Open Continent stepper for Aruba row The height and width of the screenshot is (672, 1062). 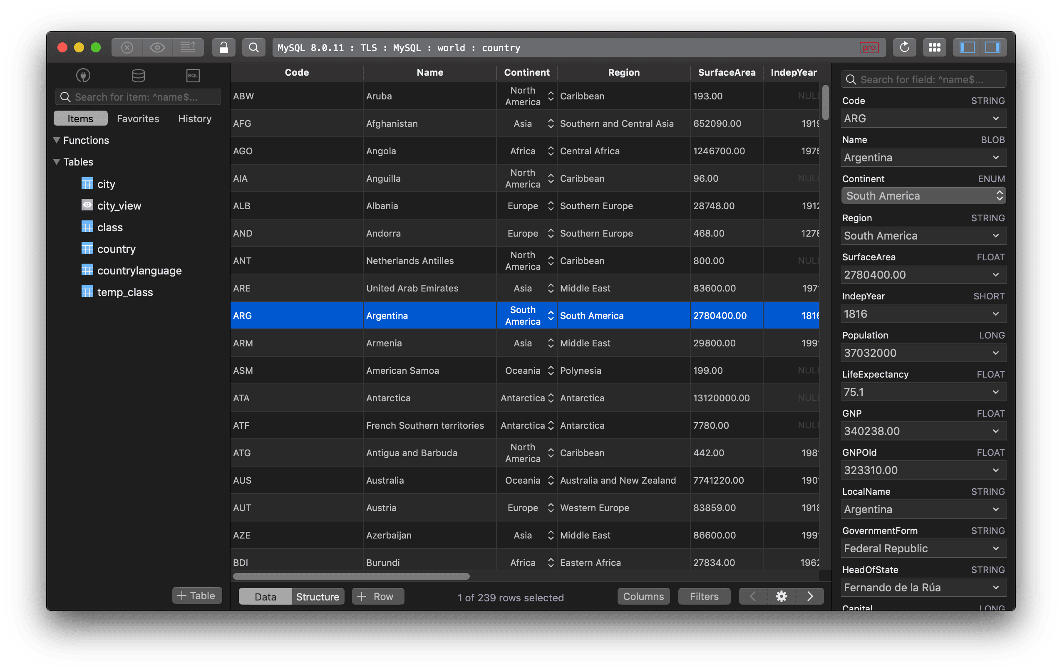click(x=551, y=96)
